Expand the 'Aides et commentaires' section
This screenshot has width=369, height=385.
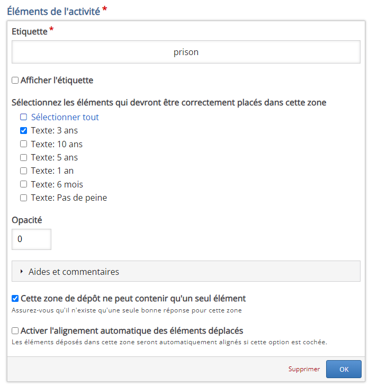coord(74,272)
